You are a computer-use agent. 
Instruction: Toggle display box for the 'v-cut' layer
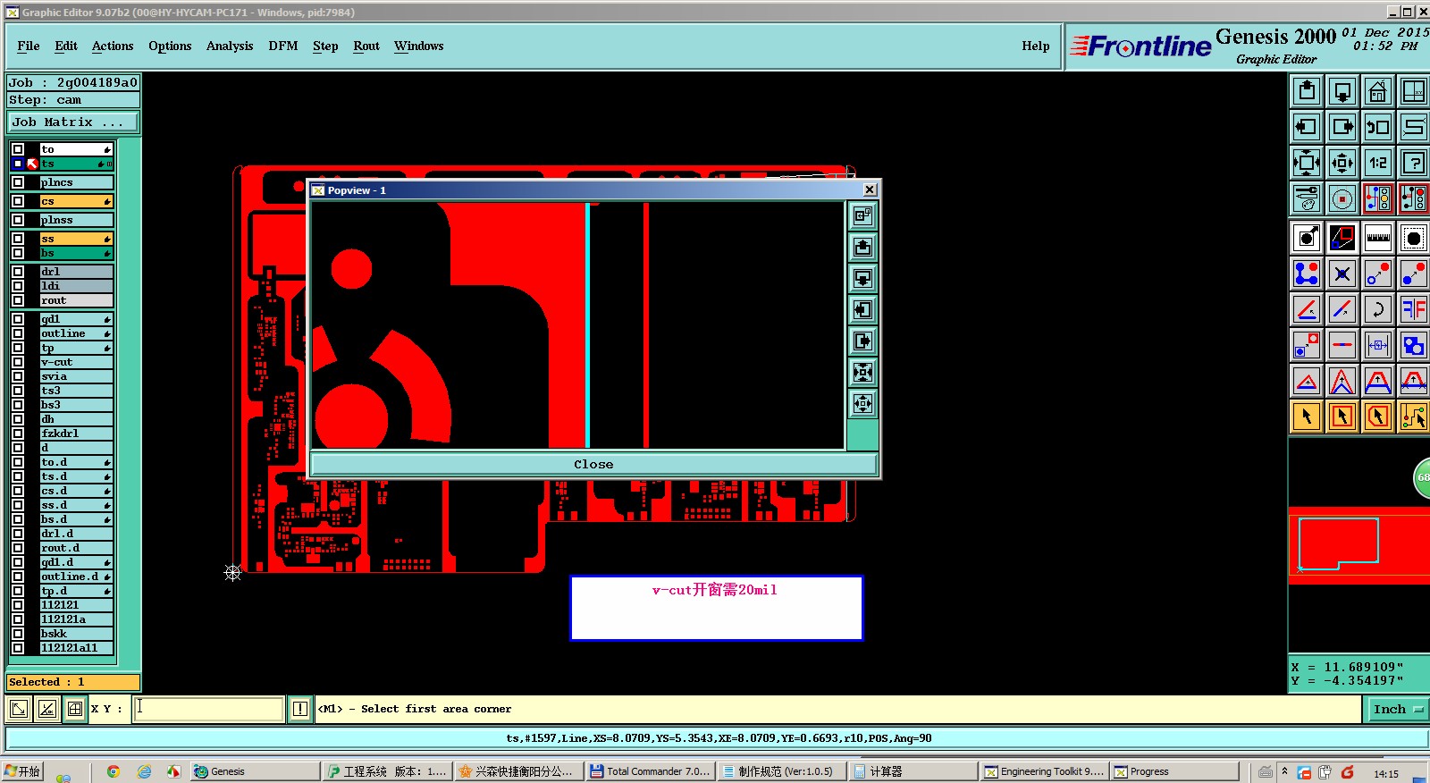(18, 362)
